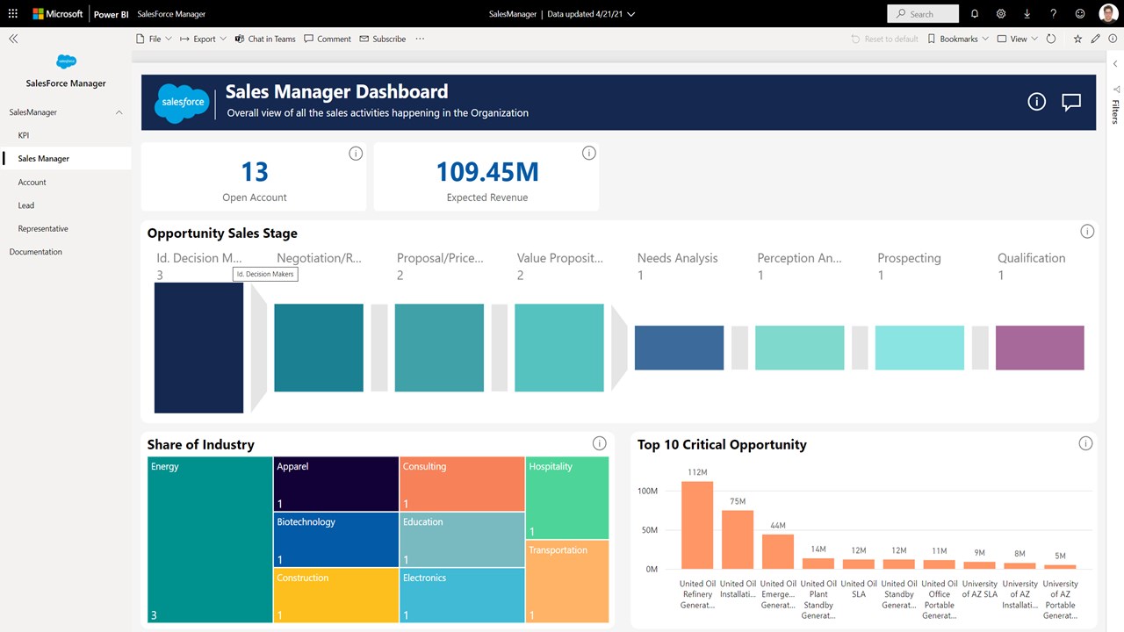Open the Export dropdown
This screenshot has width=1124, height=632.
[x=203, y=39]
